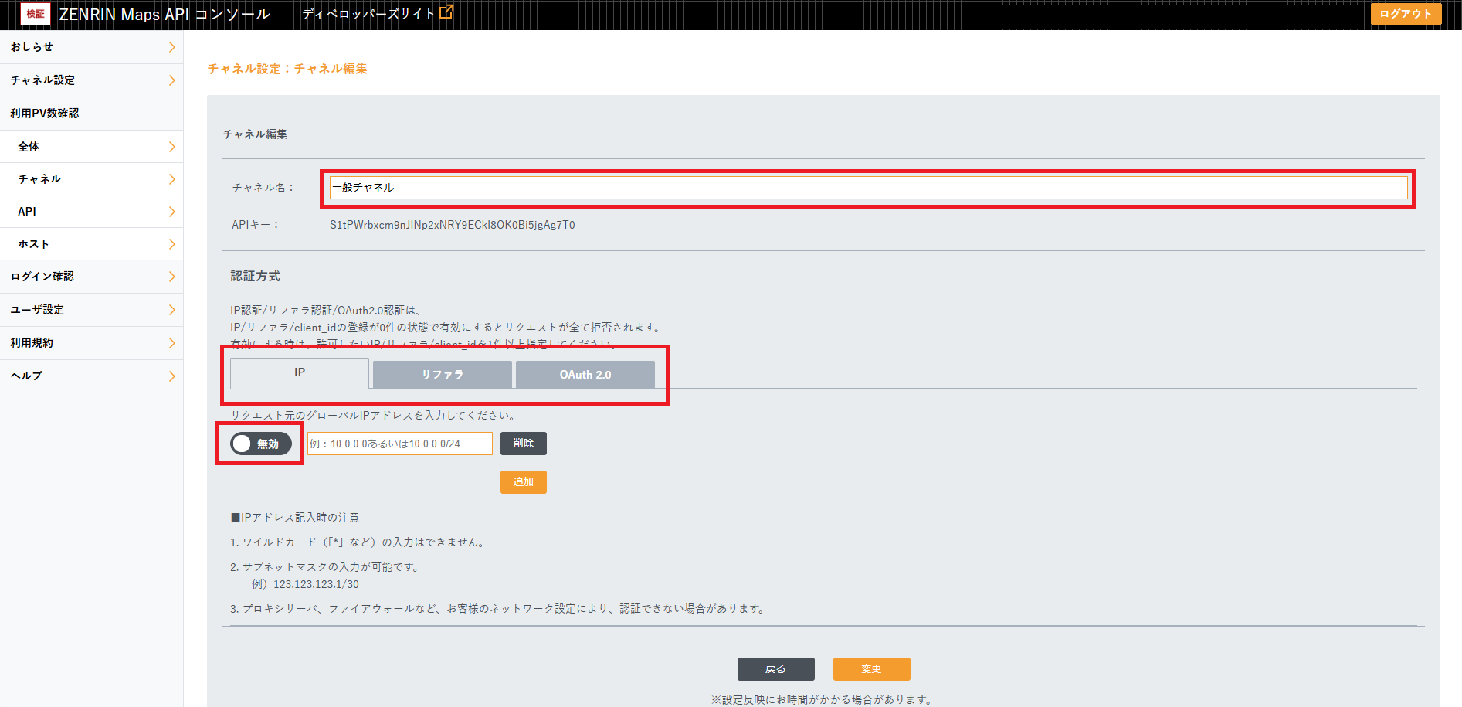Click the IP address input showing 10.0.0.0 example
The image size is (1462, 707).
399,443
